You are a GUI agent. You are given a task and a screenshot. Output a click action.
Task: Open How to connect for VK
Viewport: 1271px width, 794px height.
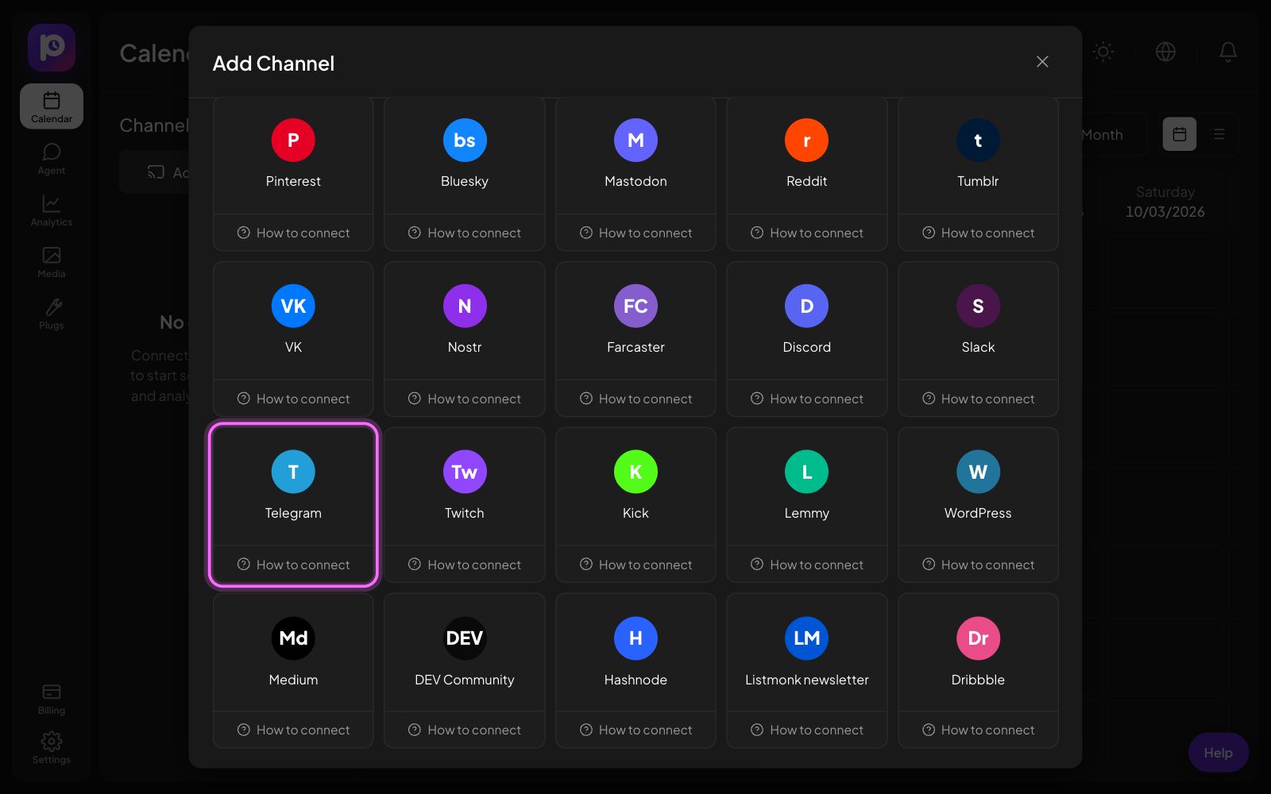pyautogui.click(x=293, y=399)
